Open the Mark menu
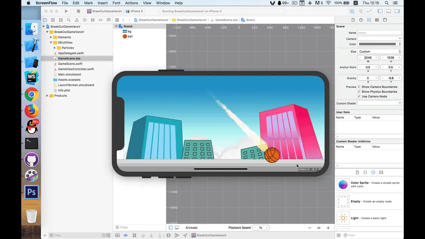Image resolution: width=425 pixels, height=239 pixels. point(89,3)
